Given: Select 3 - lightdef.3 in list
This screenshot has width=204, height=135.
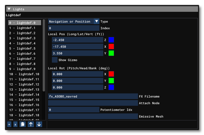Looking at the screenshot, I should [x=25, y=38].
